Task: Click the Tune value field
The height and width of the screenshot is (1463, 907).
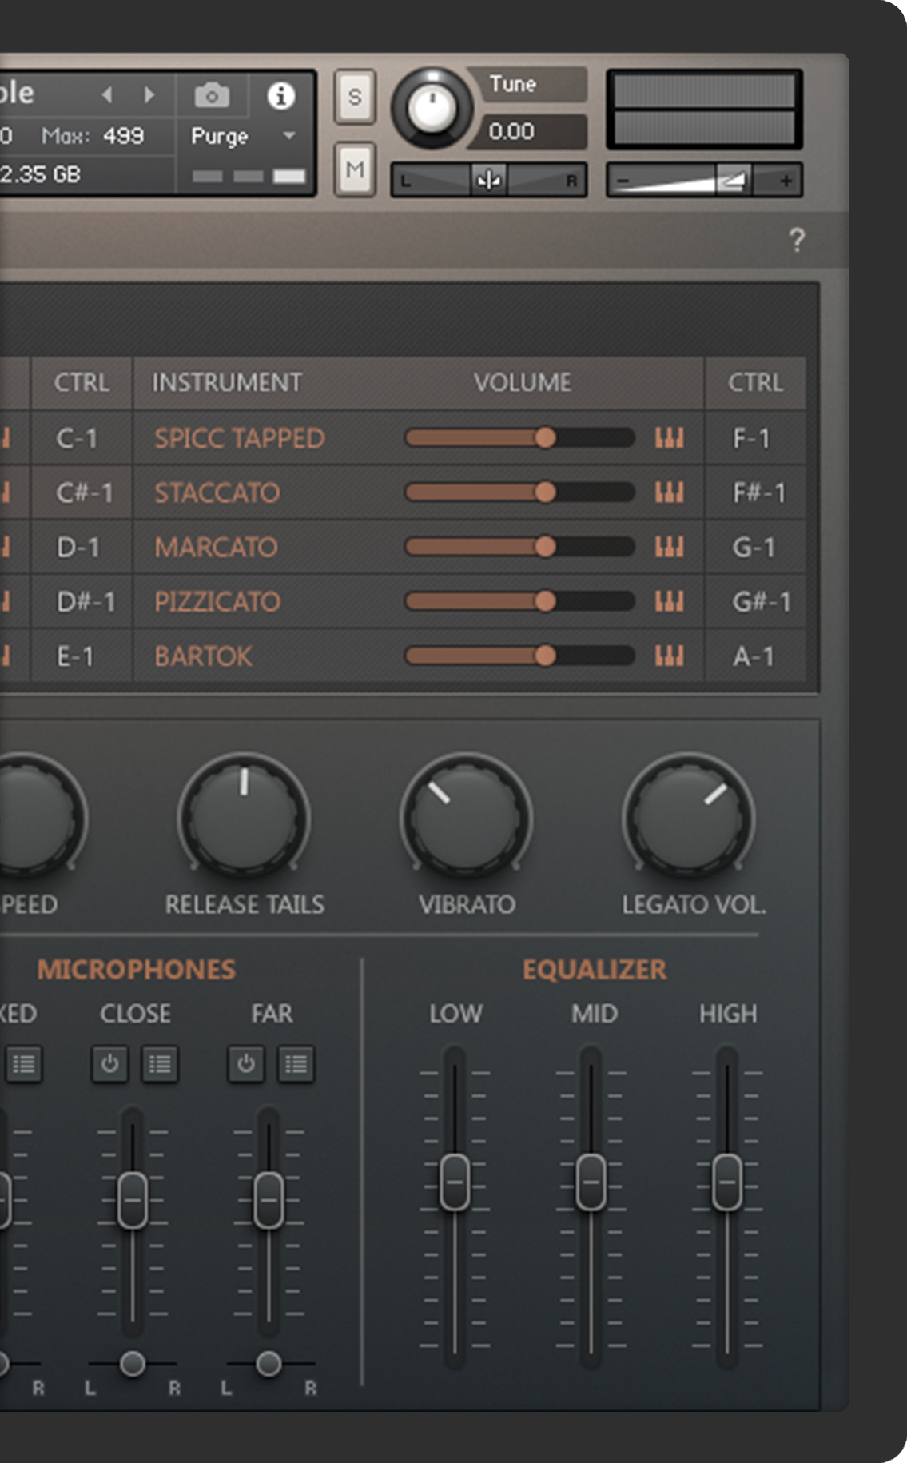Action: click(x=527, y=131)
